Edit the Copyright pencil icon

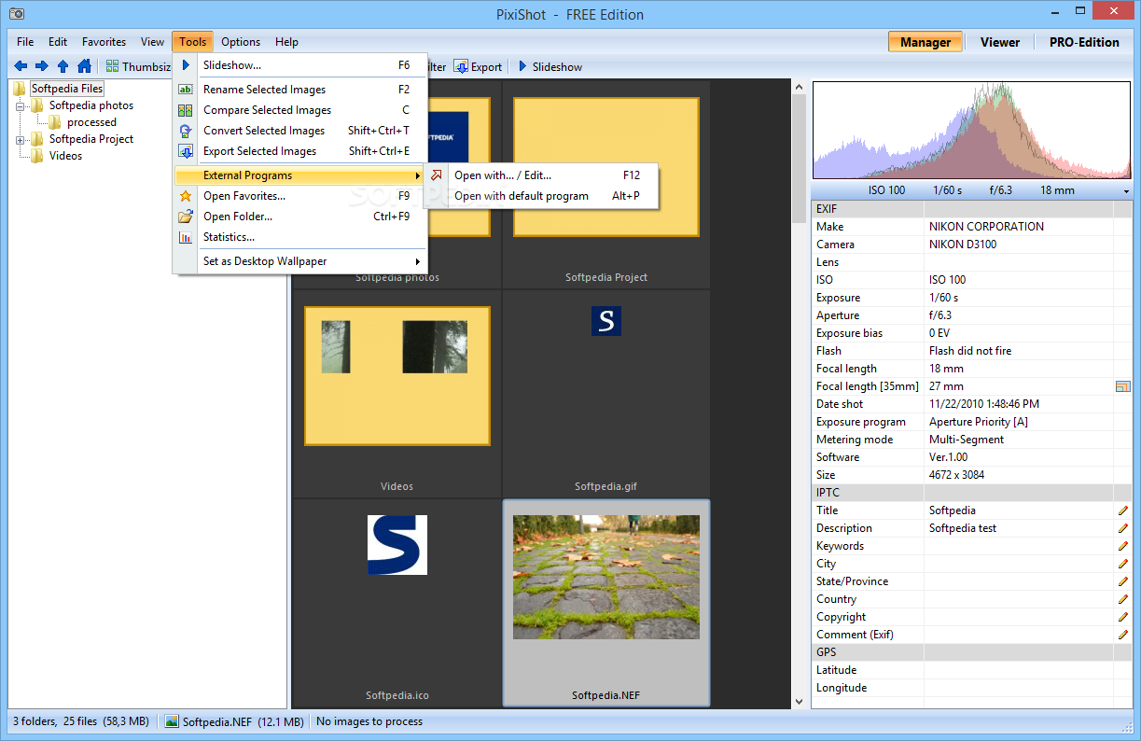pyautogui.click(x=1123, y=617)
